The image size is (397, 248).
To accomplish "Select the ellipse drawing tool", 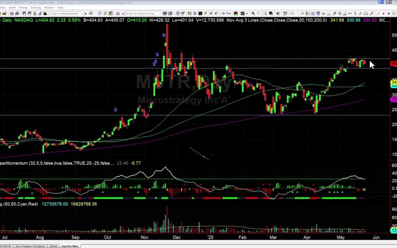I will (x=394, y=14).
